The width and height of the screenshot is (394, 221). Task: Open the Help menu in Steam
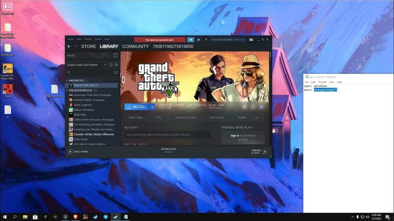pos(107,39)
